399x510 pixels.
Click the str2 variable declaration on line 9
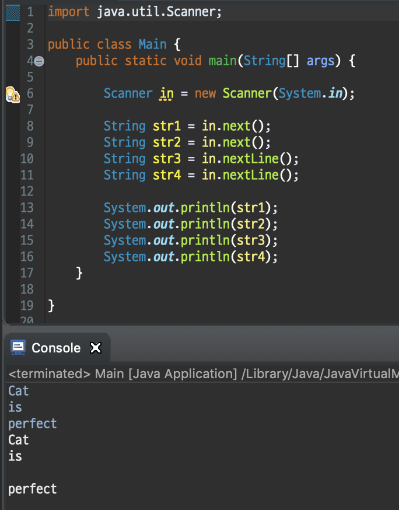[x=166, y=142]
